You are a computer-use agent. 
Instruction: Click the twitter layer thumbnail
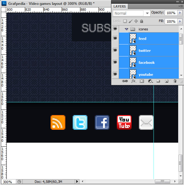click(133, 50)
